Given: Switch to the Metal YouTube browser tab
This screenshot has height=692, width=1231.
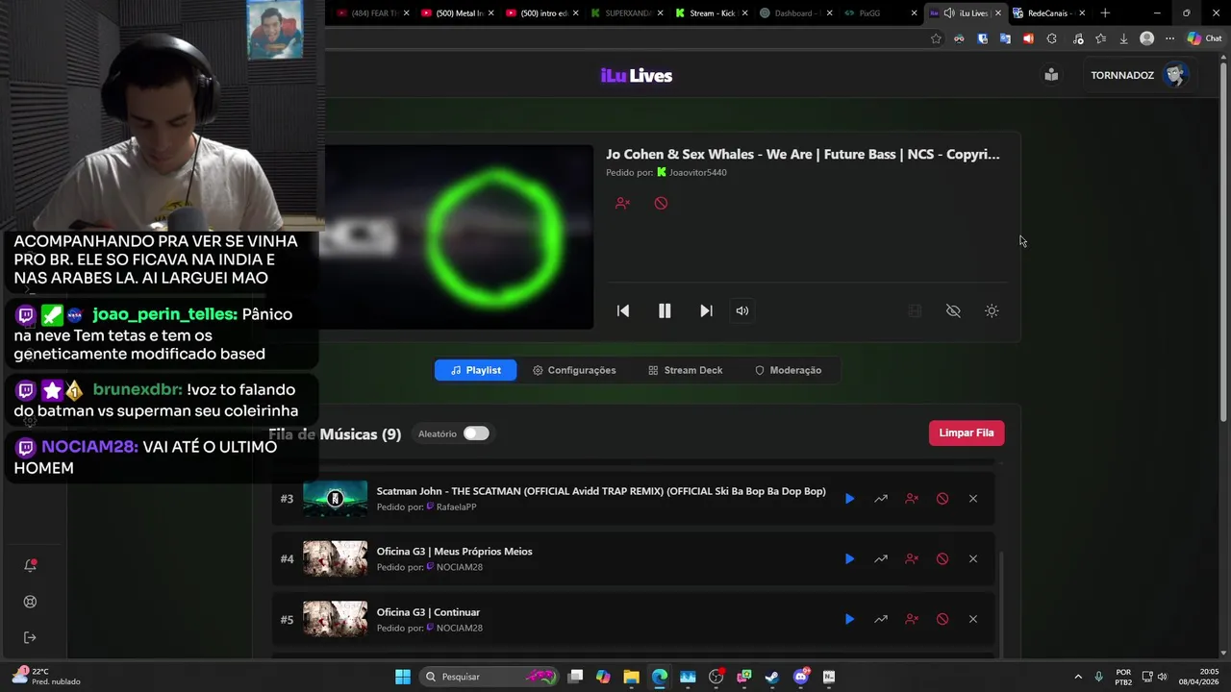Looking at the screenshot, I should pos(459,13).
